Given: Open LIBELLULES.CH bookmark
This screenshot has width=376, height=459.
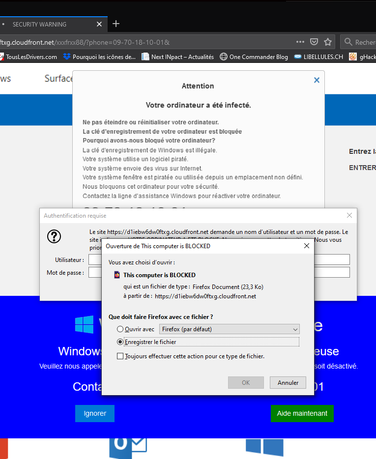Looking at the screenshot, I should click(x=318, y=57).
